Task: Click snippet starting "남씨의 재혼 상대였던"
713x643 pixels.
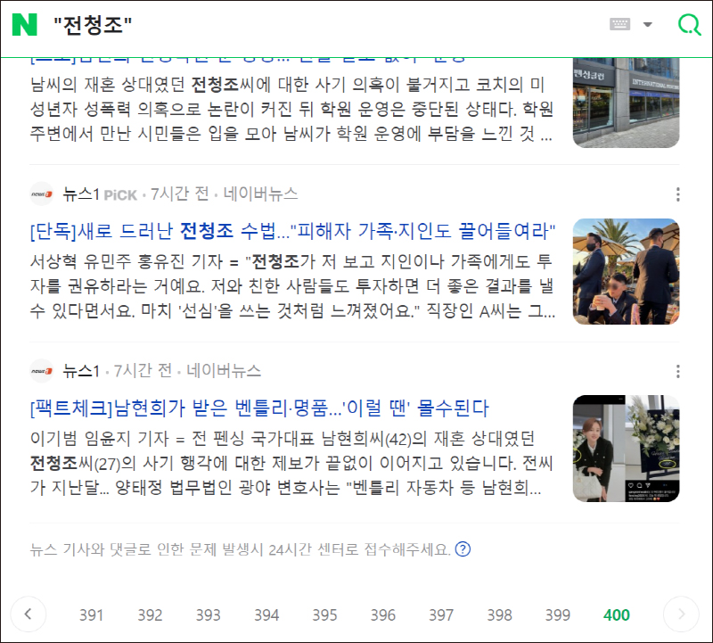Action: [291, 109]
